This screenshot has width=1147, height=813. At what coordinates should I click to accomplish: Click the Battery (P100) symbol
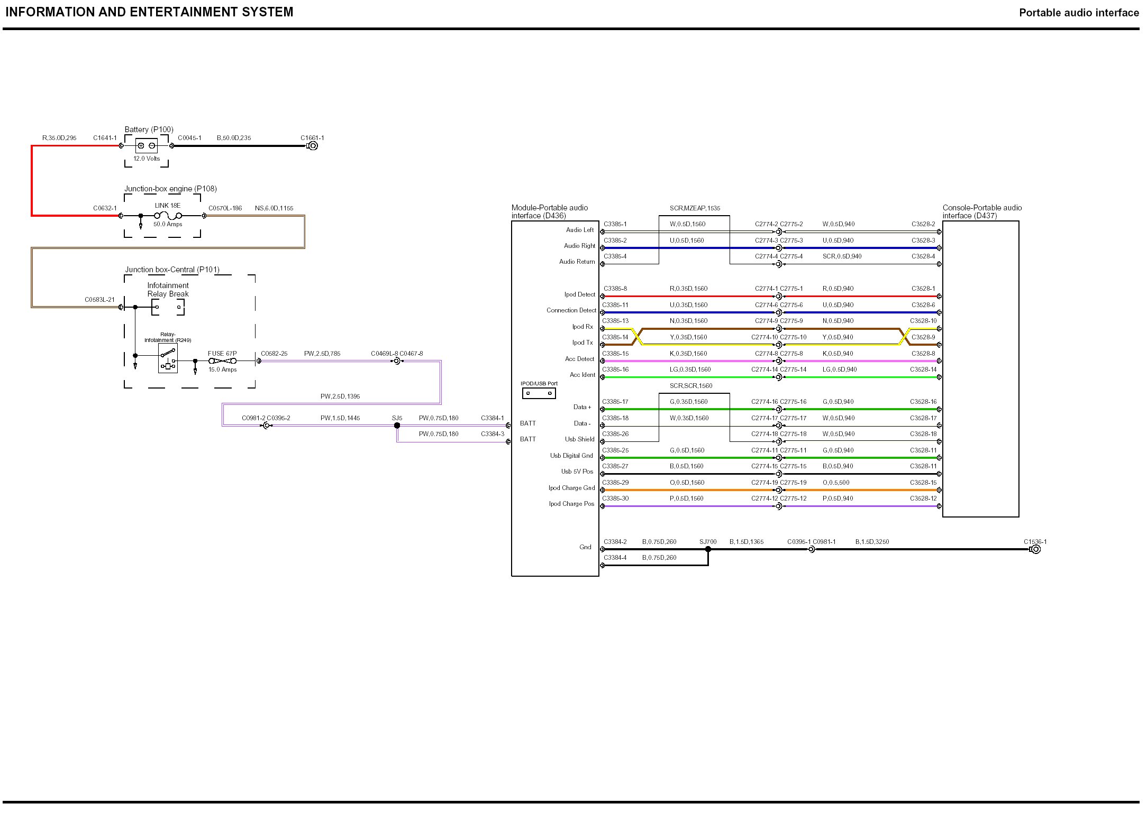tap(147, 146)
